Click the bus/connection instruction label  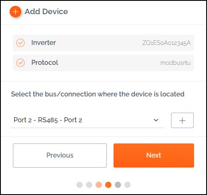pyautogui.click(x=98, y=94)
